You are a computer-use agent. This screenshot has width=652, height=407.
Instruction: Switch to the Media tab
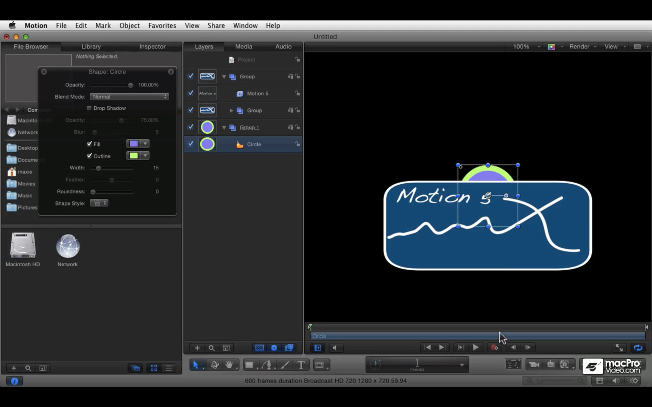243,46
